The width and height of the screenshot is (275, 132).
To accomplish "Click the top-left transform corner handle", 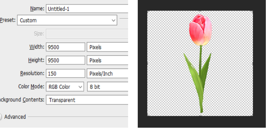I will 148,11.
